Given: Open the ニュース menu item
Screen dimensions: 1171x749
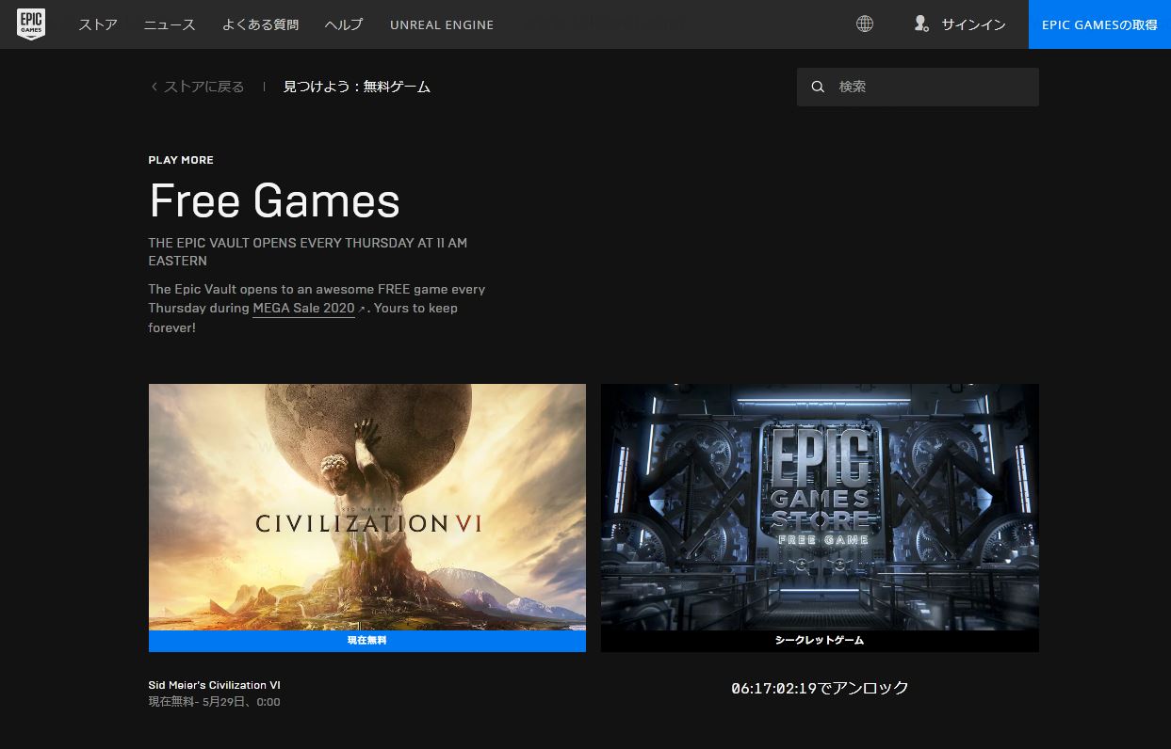Looking at the screenshot, I should 170,24.
